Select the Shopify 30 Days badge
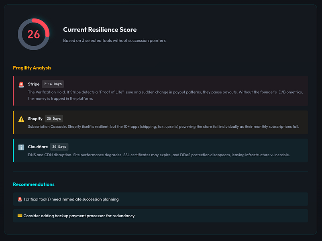 (x=54, y=118)
